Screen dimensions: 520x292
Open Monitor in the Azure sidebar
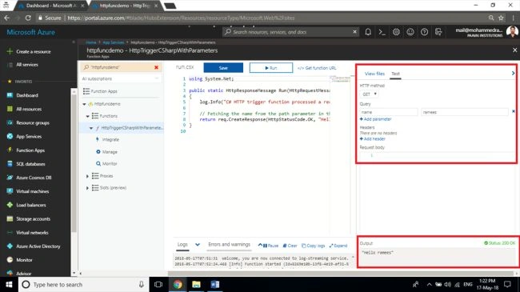click(24, 260)
